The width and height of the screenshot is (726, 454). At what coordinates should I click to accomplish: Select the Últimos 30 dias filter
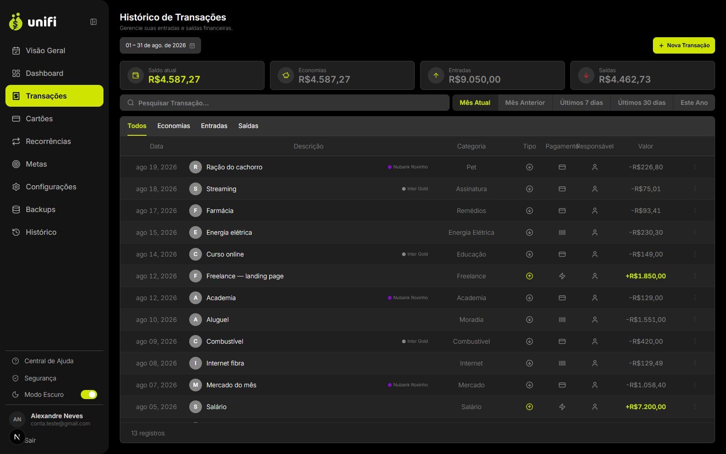tap(642, 103)
